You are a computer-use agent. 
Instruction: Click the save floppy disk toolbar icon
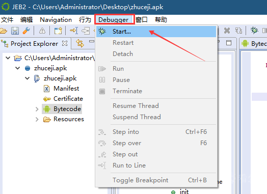click(15, 31)
